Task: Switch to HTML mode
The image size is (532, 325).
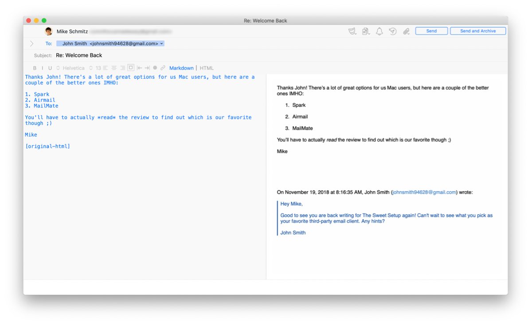Action: [x=207, y=68]
